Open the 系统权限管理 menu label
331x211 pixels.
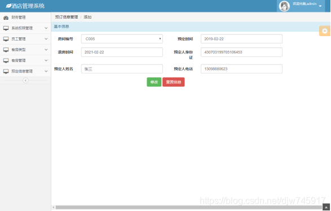point(22,28)
